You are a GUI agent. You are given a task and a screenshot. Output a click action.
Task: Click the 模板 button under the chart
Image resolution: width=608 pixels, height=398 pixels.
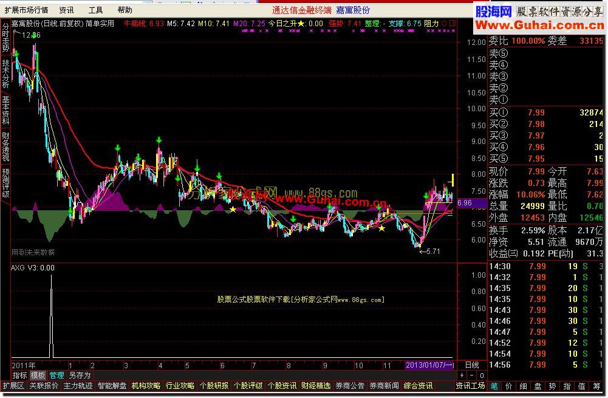tap(38, 375)
